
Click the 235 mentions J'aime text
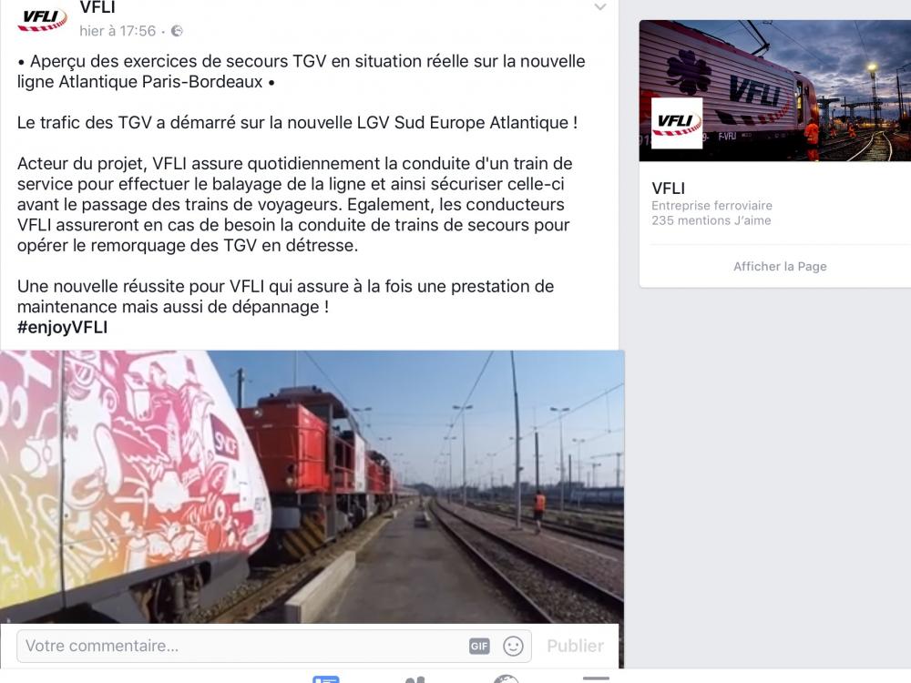click(711, 220)
